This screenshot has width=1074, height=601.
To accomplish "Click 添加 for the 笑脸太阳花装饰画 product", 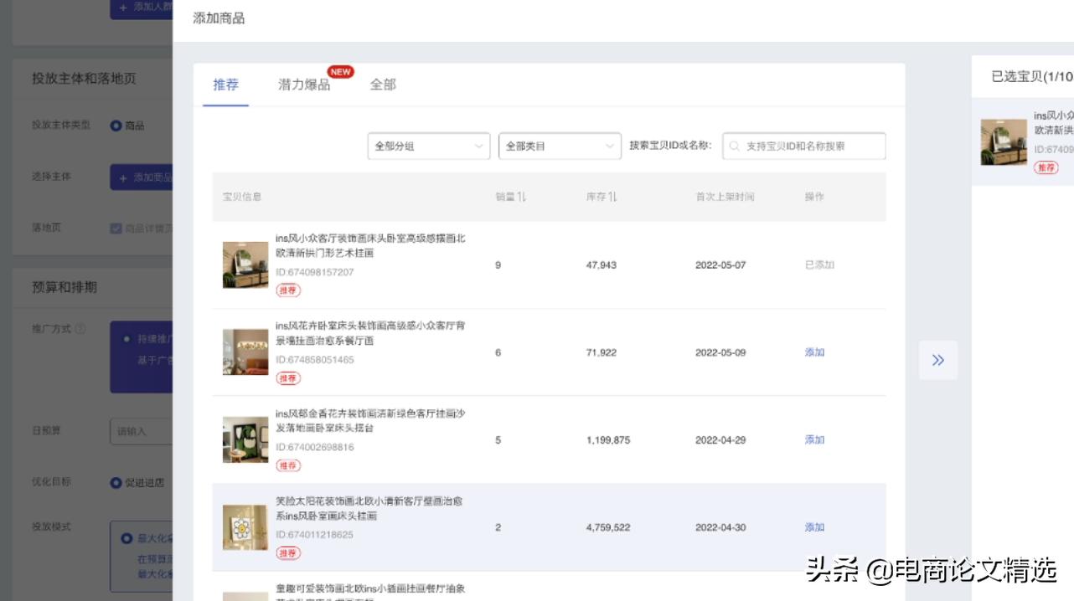I will point(813,527).
